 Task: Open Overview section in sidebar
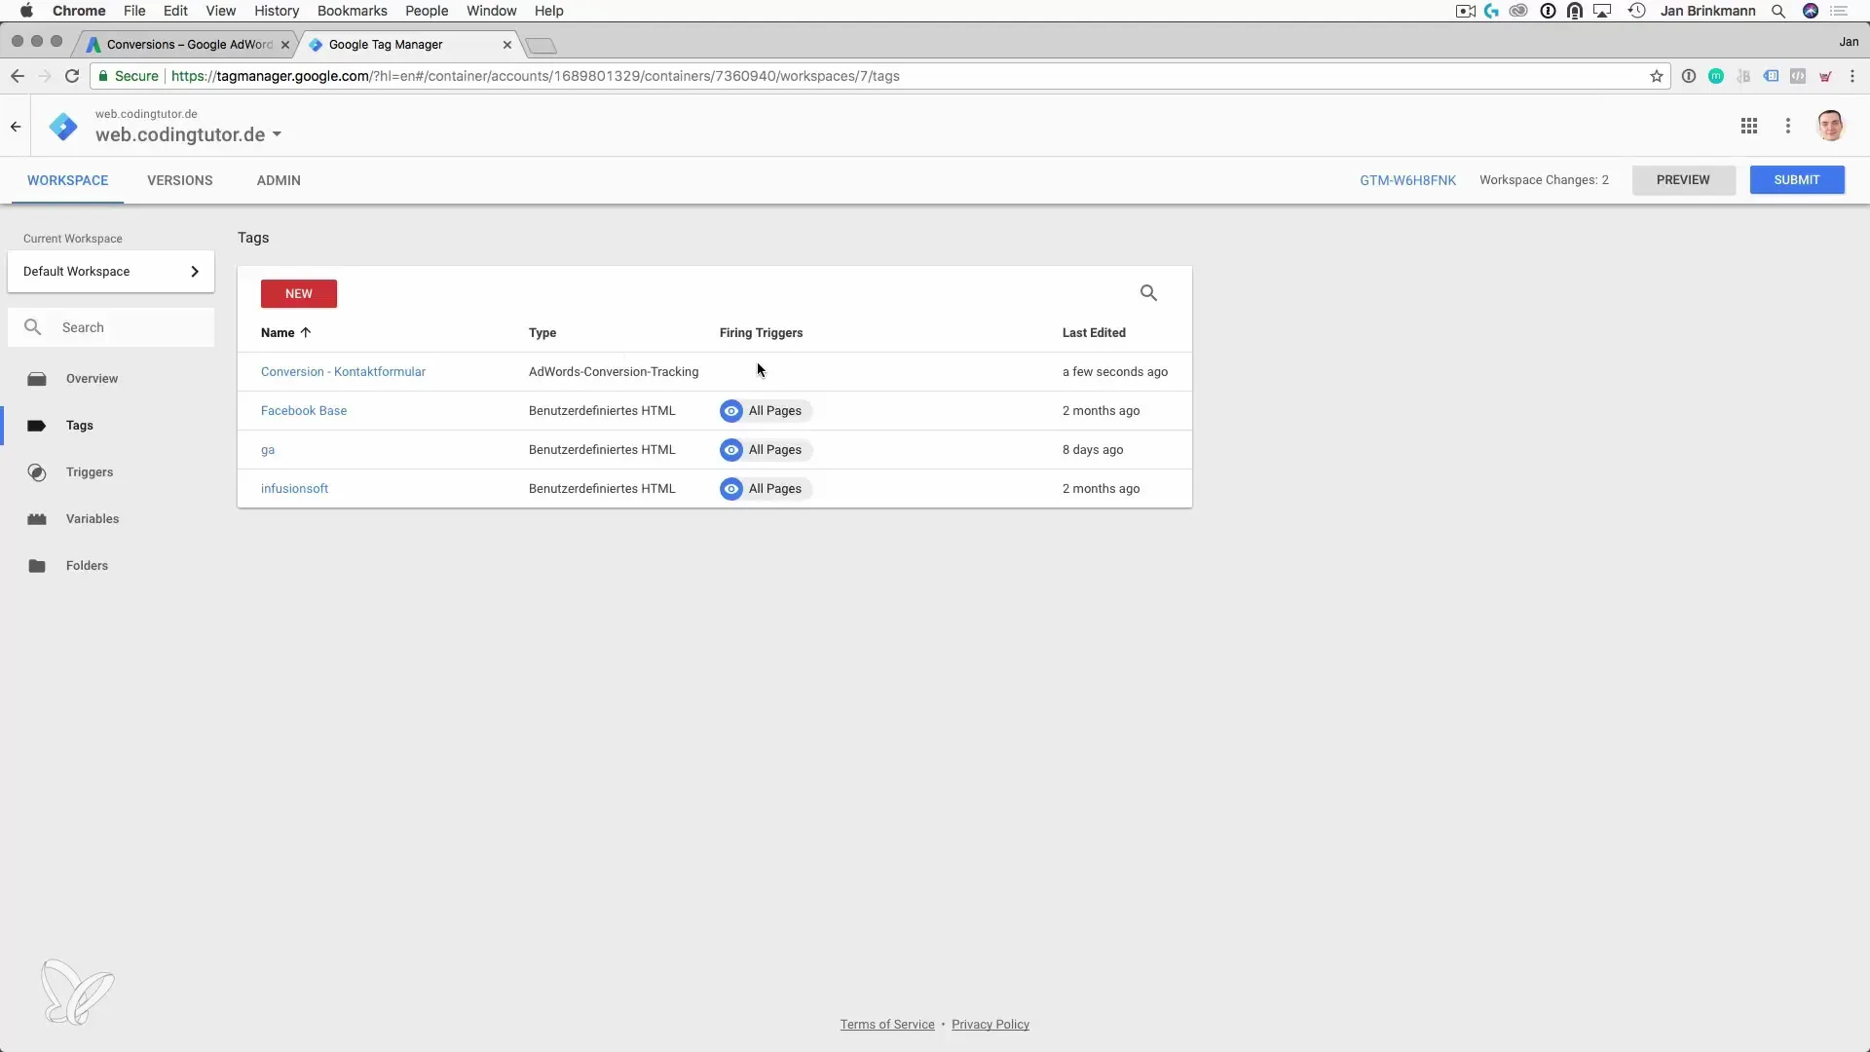(x=92, y=379)
